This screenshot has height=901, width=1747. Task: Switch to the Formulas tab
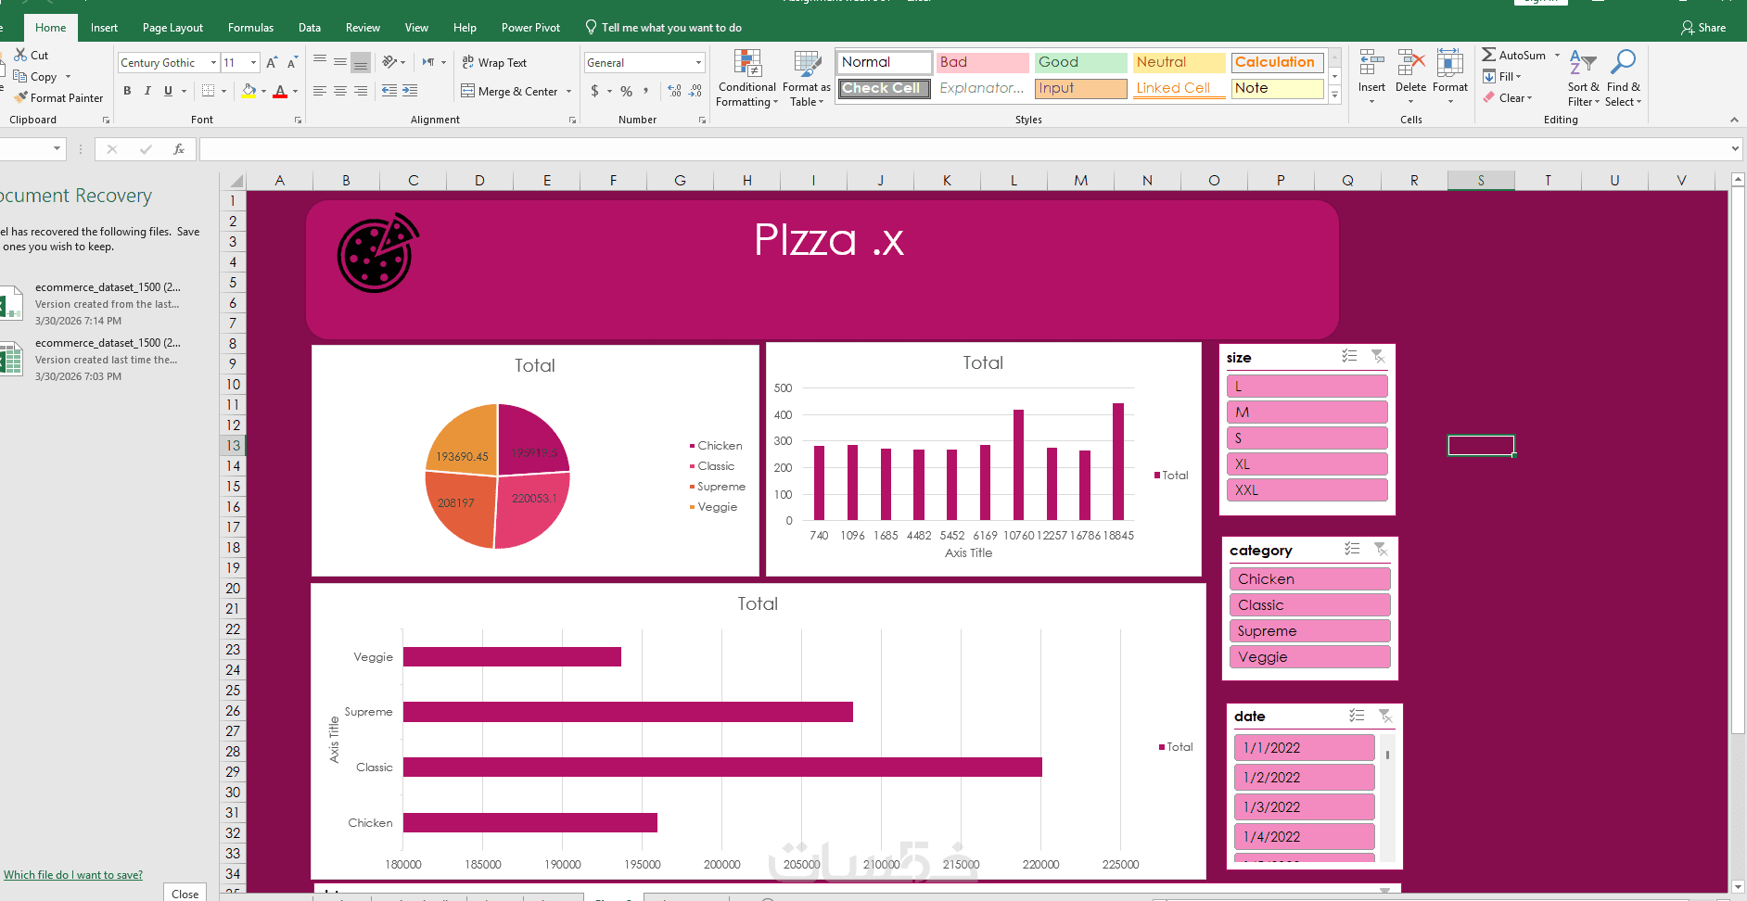click(x=250, y=28)
